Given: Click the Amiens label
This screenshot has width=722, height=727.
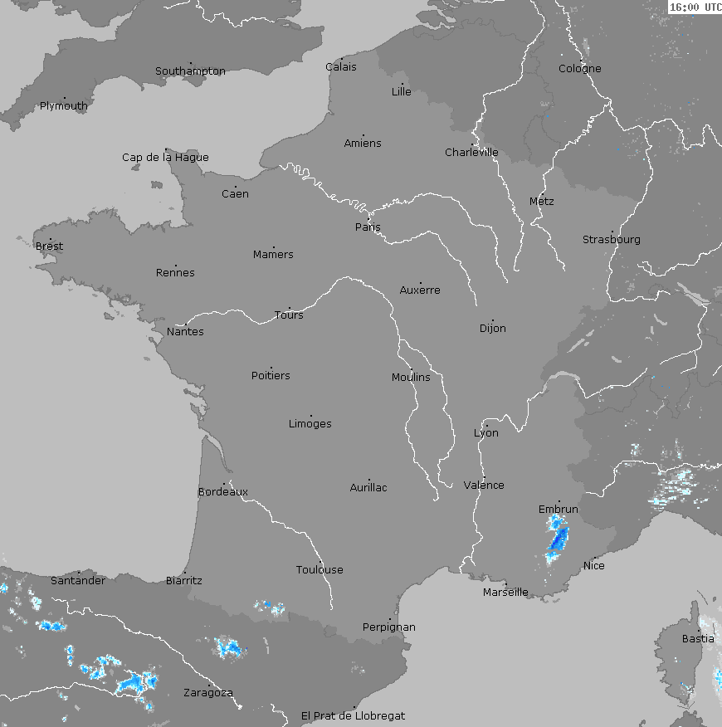Looking at the screenshot, I should pos(363,143).
